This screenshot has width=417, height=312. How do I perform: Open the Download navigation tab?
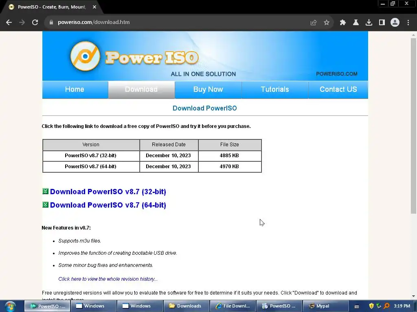pos(141,89)
